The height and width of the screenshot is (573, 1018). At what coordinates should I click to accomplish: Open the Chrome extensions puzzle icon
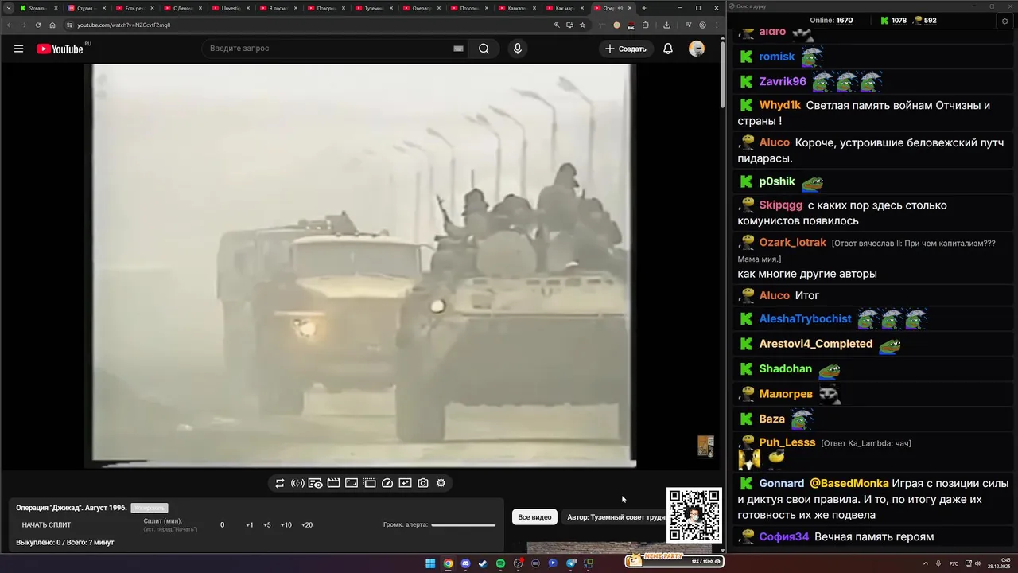645,25
